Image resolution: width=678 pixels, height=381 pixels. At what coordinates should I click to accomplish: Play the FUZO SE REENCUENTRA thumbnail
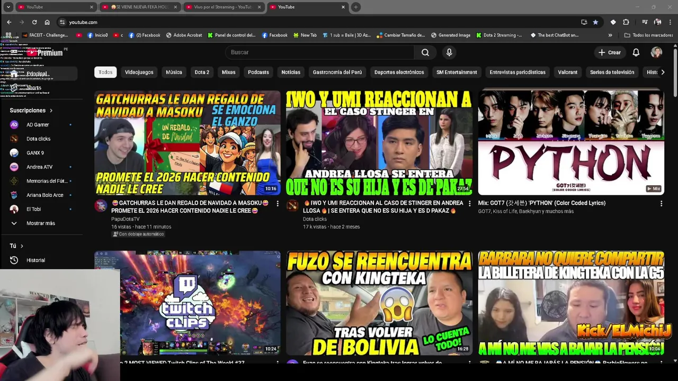379,303
